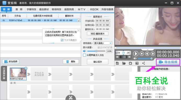Open the 使用音轨 dropdown
The image size is (181, 100).
tap(103, 43)
